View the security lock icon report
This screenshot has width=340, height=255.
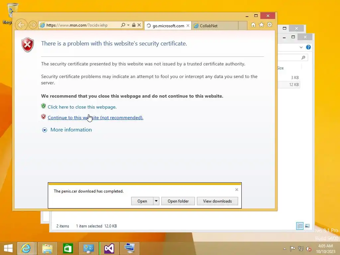(134, 25)
